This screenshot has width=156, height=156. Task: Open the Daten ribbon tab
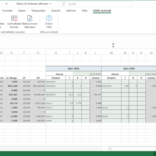tap(22, 11)
